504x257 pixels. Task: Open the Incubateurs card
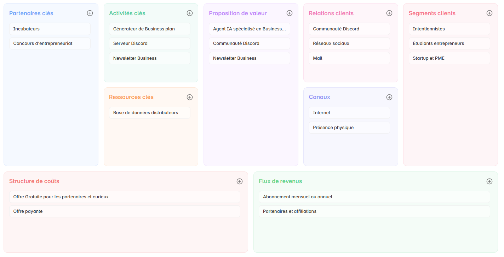50,29
